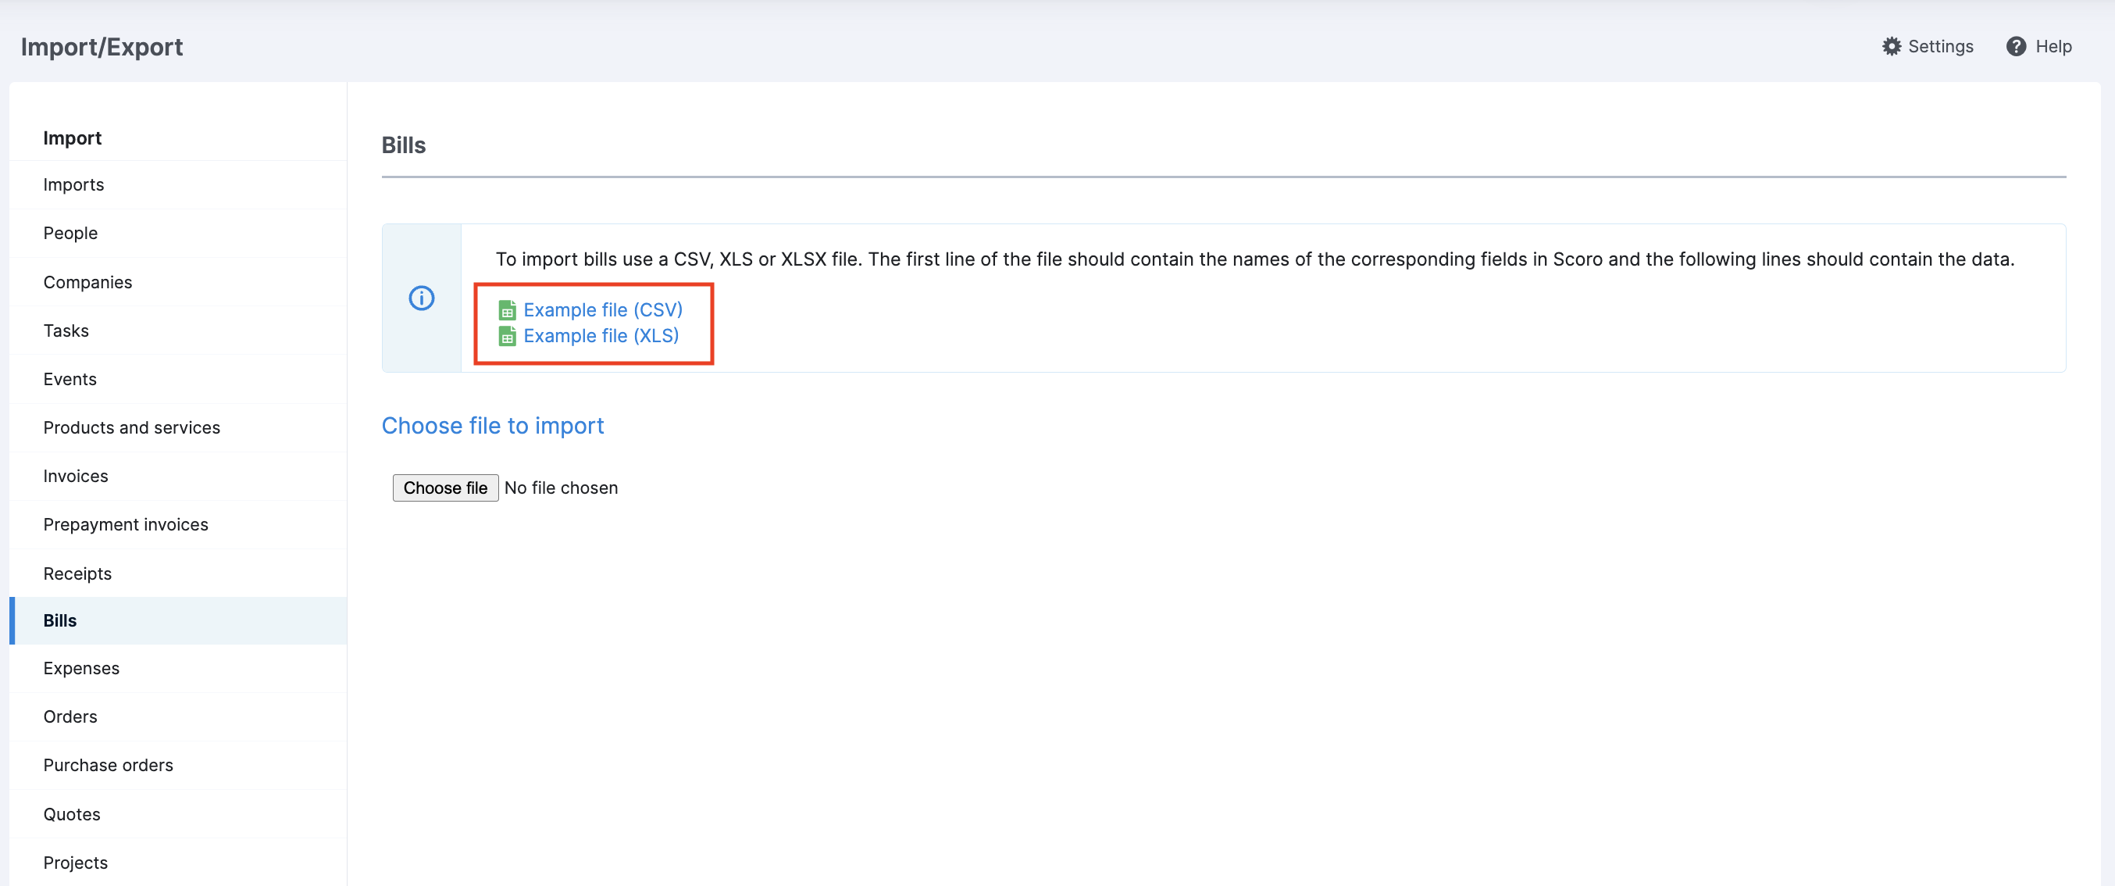This screenshot has width=2115, height=886.
Task: Click the green spreadsheet icon beside Example file (CSV)
Action: 508,309
